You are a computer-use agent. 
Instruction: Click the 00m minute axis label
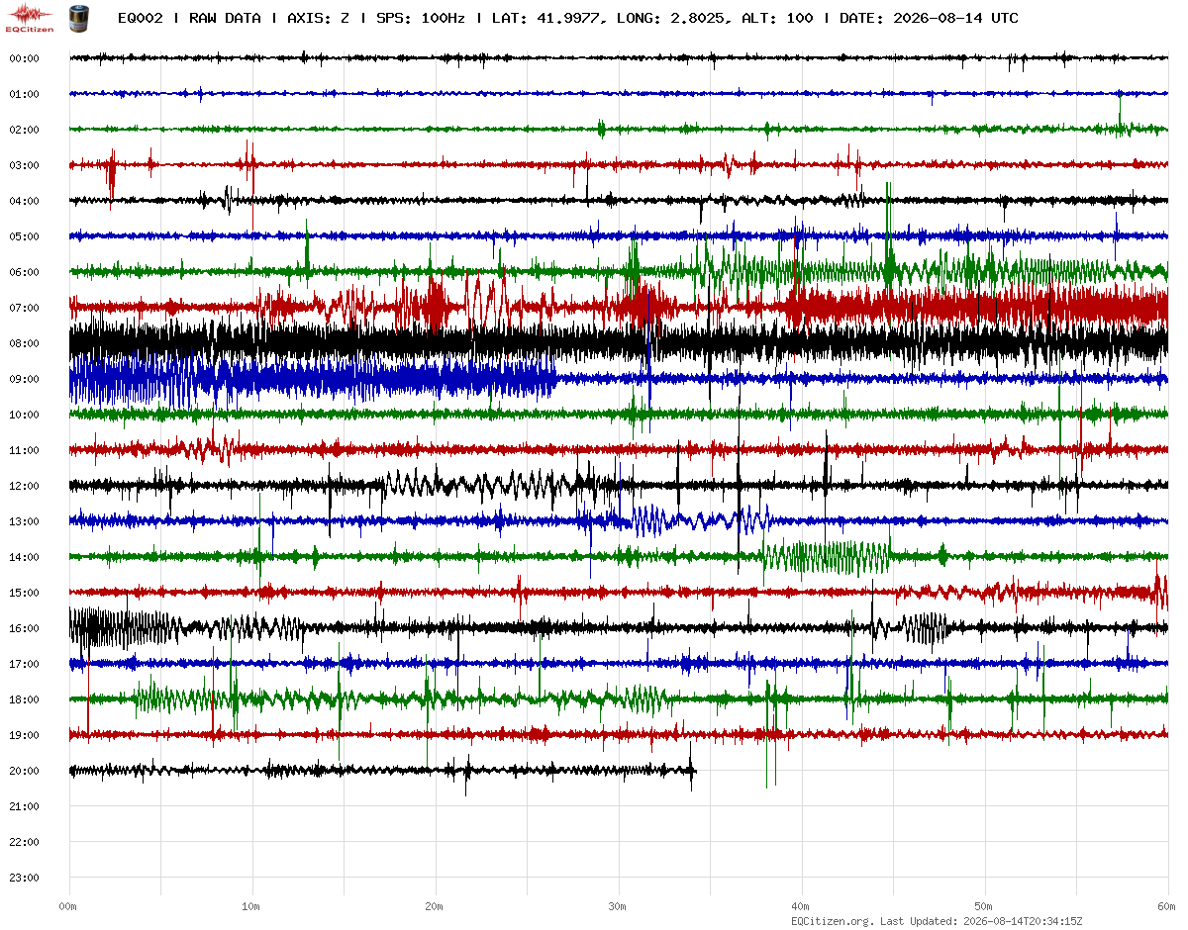coord(68,906)
